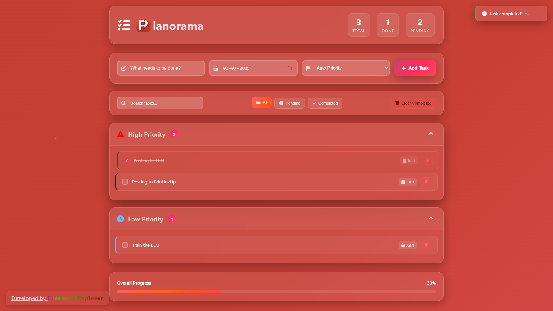Open the Developed by Eccentric Explorer link
553x311 pixels.
pyautogui.click(x=57, y=298)
